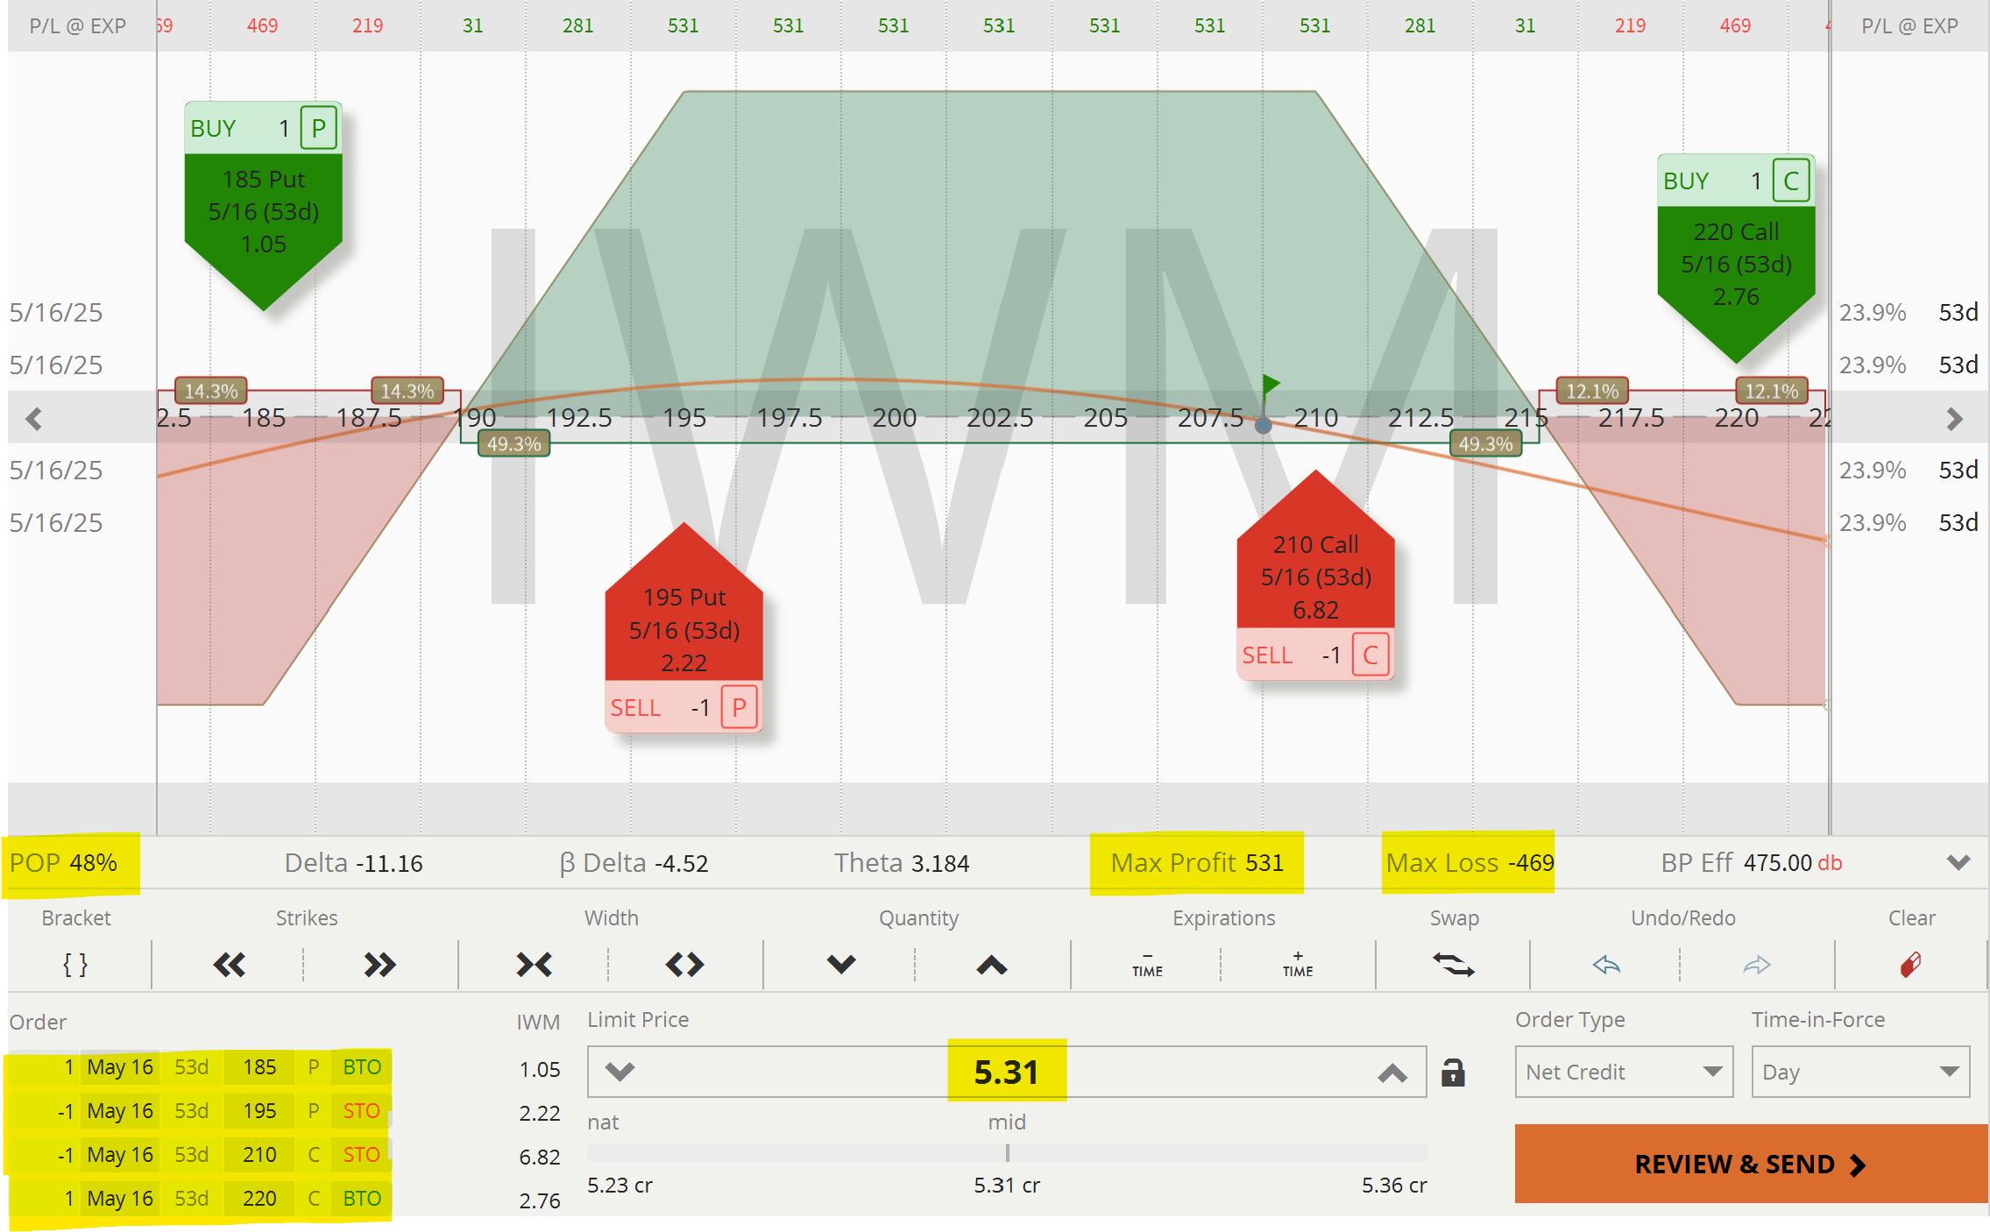The height and width of the screenshot is (1232, 1990).
Task: Click the minus TIME expiration icon
Action: click(1147, 965)
